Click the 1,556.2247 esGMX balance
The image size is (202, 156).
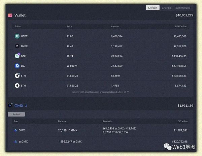pos(70,142)
